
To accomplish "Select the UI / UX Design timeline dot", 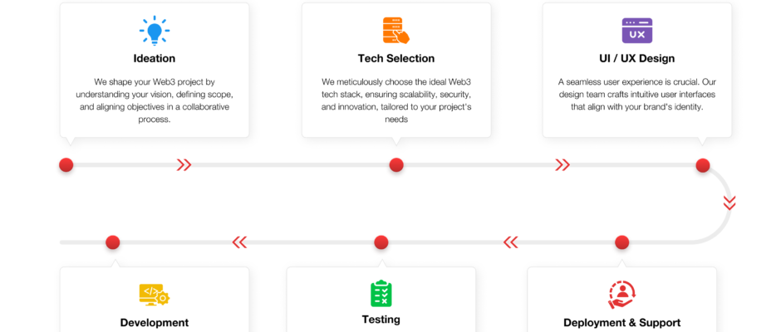I will (x=703, y=165).
